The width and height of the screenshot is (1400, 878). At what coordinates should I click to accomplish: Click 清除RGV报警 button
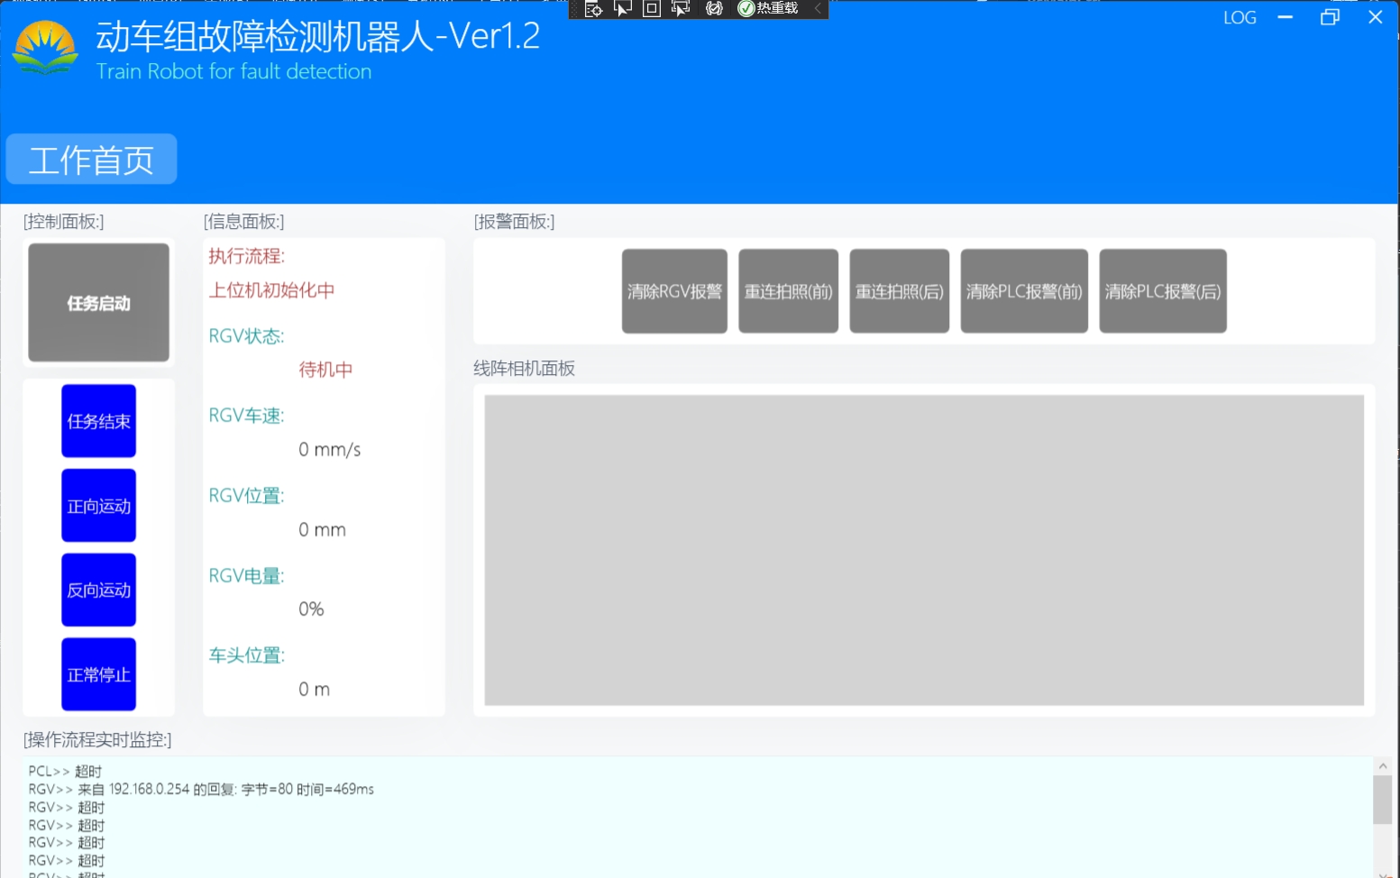[674, 291]
